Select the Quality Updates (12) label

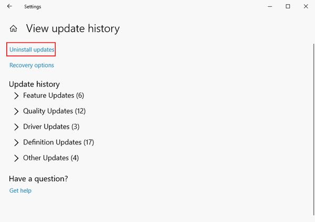click(x=54, y=111)
